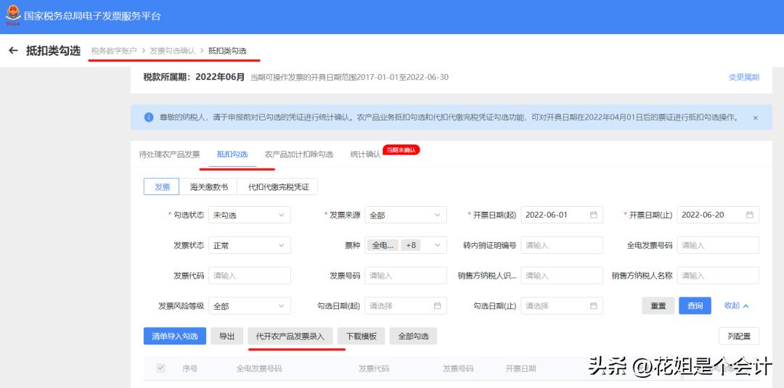Click 代开农产品发票录入 button

(x=290, y=336)
